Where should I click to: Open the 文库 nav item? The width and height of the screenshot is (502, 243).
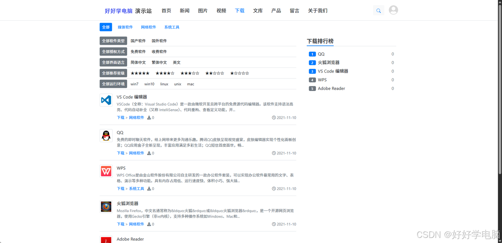pyautogui.click(x=258, y=11)
